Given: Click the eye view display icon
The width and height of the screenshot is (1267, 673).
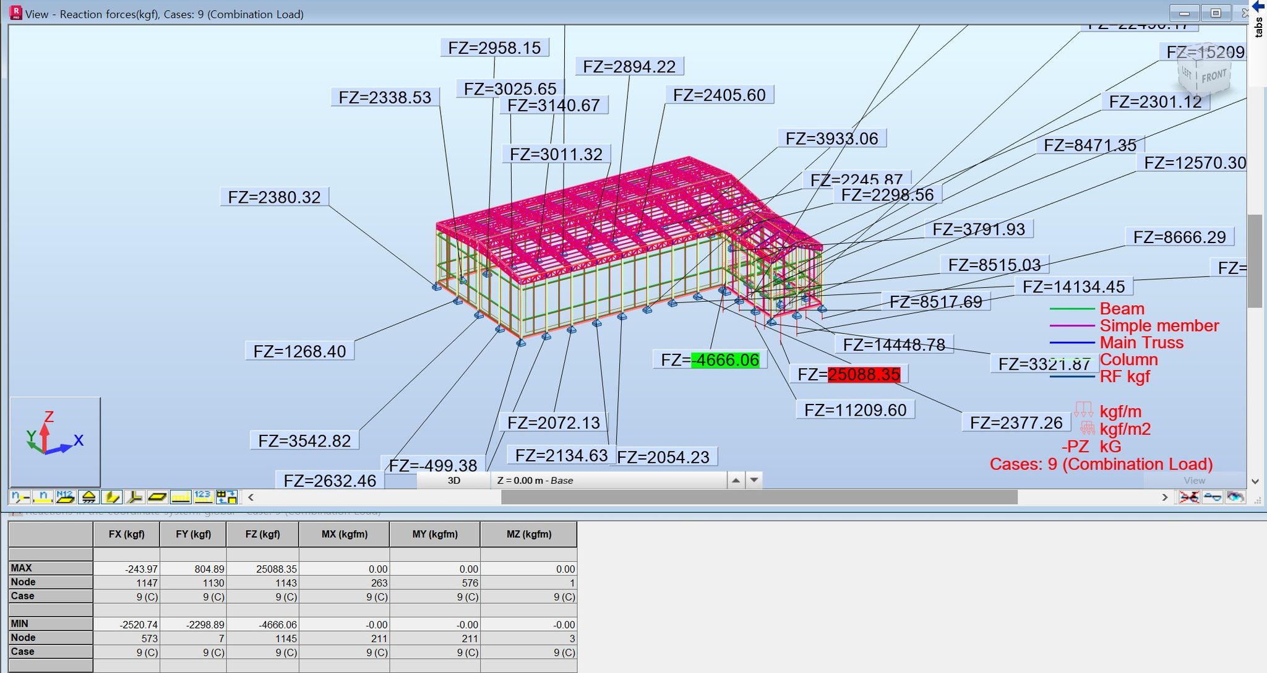Looking at the screenshot, I should tap(1235, 497).
